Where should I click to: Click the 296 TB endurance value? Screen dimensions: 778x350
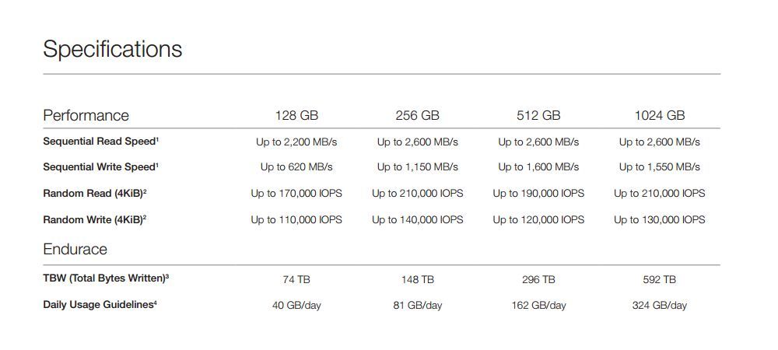(x=538, y=278)
